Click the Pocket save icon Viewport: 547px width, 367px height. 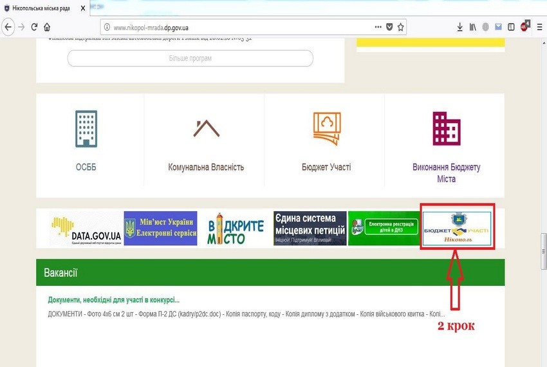[x=390, y=27]
